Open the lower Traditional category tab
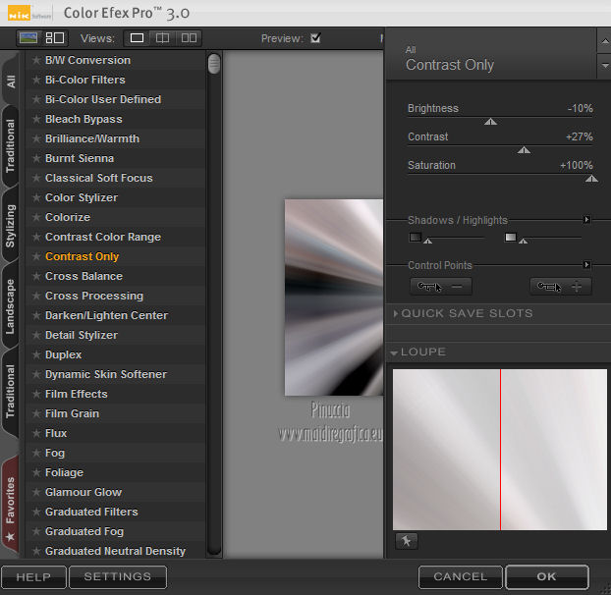The image size is (611, 595). click(x=11, y=392)
